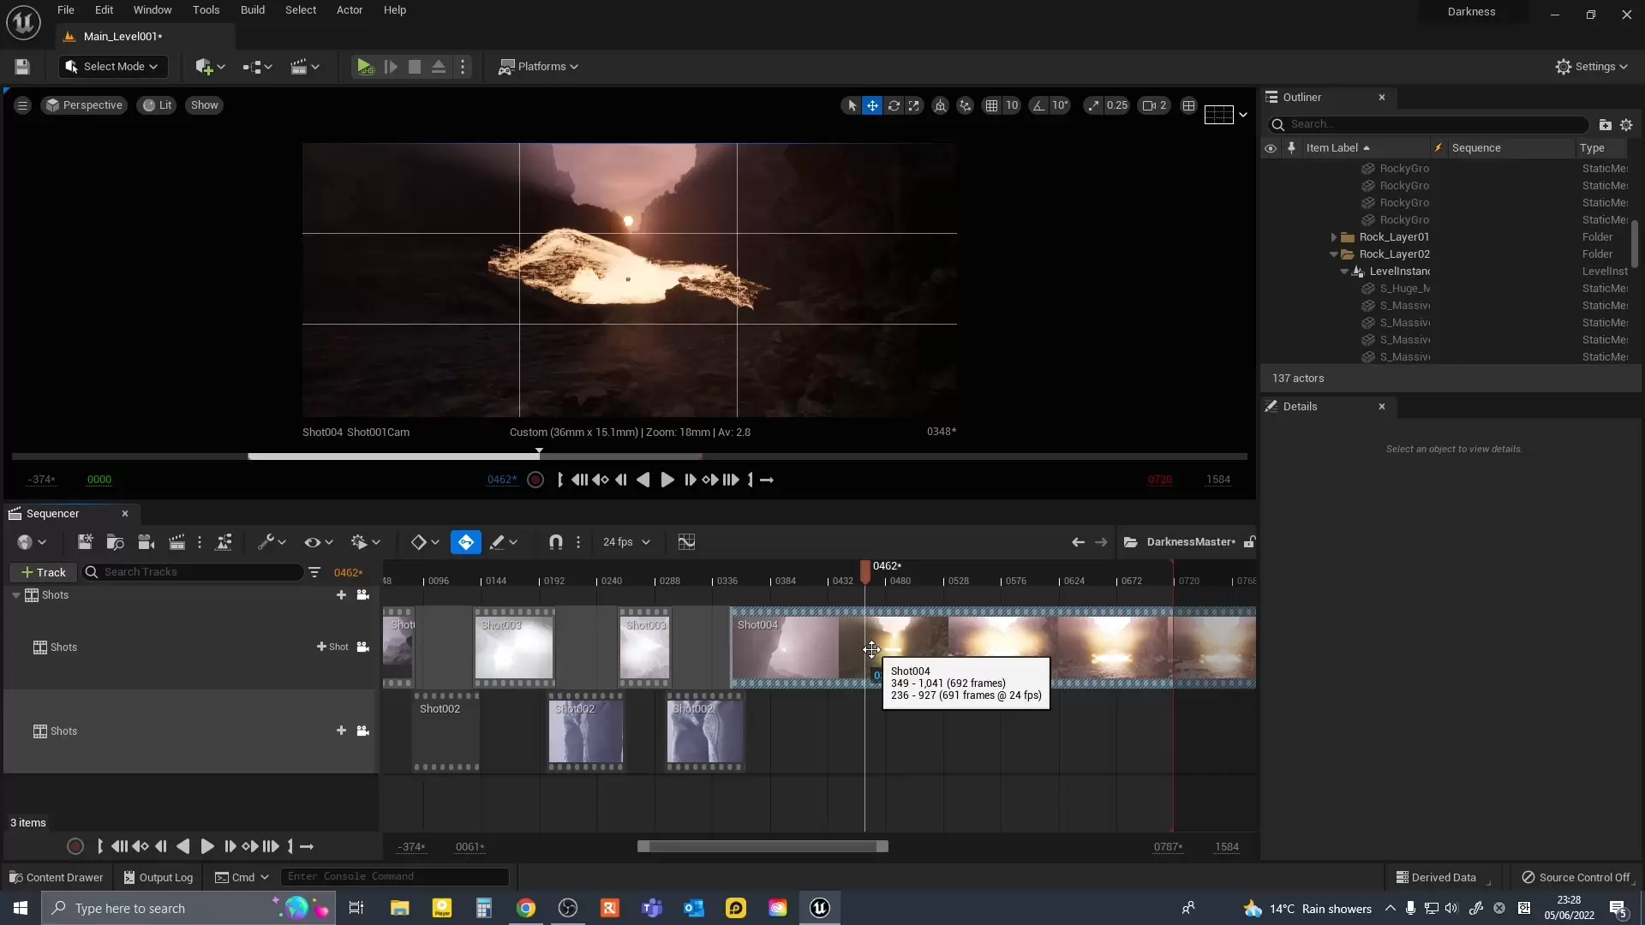Click the Save current level icon

[x=22, y=67]
